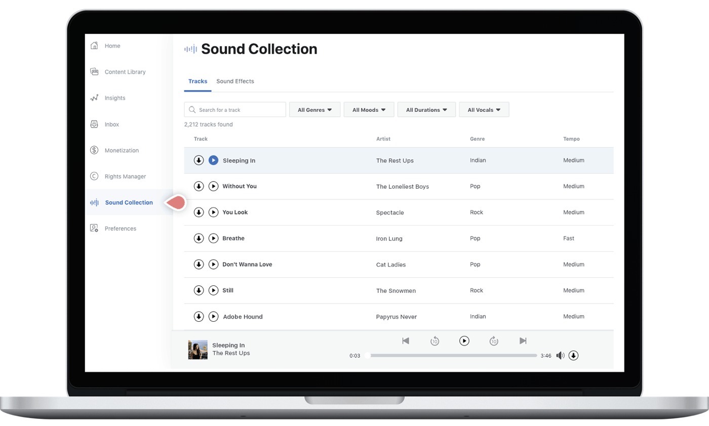Play the Without You track
Image resolution: width=709 pixels, height=426 pixels.
click(213, 186)
